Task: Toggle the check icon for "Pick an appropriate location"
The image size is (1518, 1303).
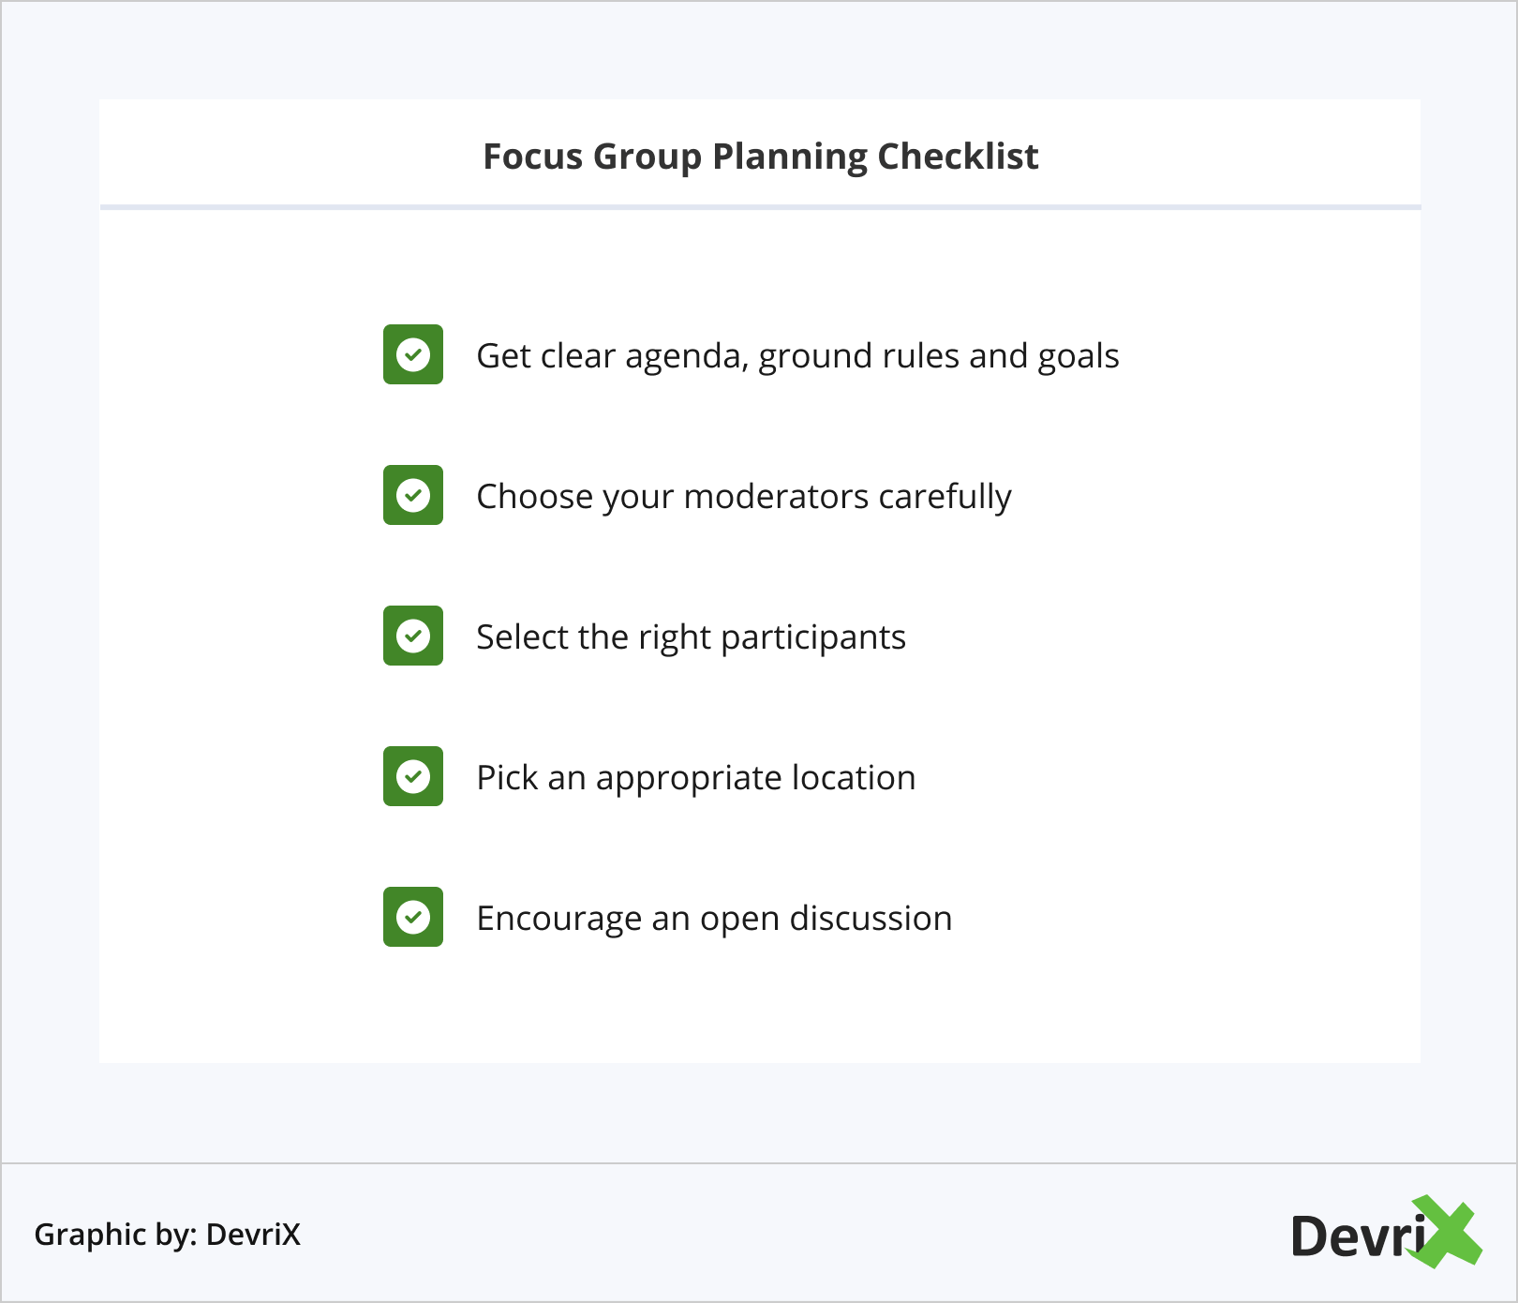Action: [413, 776]
